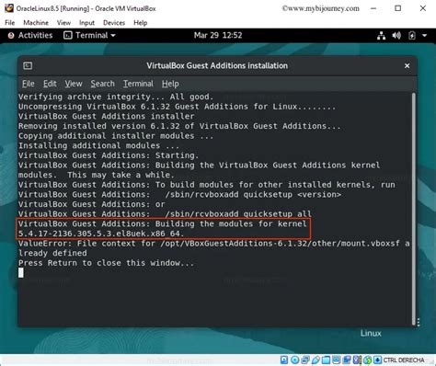
Task: Click the keyboard capture down-arrow icon
Action: [377, 360]
